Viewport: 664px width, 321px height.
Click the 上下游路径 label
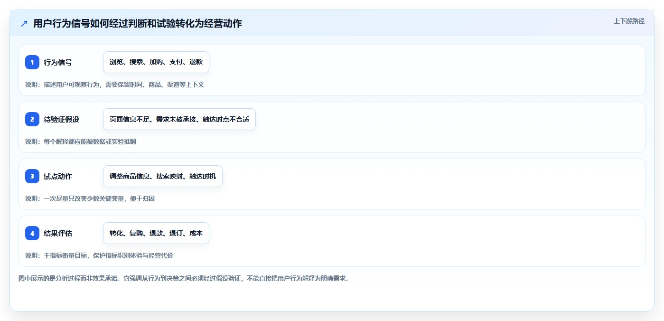629,21
